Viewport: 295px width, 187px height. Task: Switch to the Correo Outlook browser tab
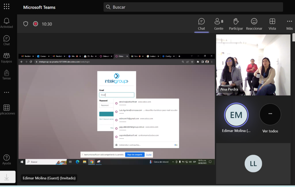[x=43, y=56]
